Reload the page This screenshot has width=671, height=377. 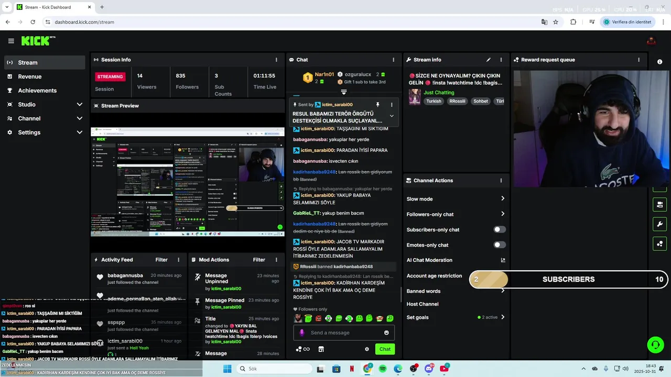[x=33, y=22]
